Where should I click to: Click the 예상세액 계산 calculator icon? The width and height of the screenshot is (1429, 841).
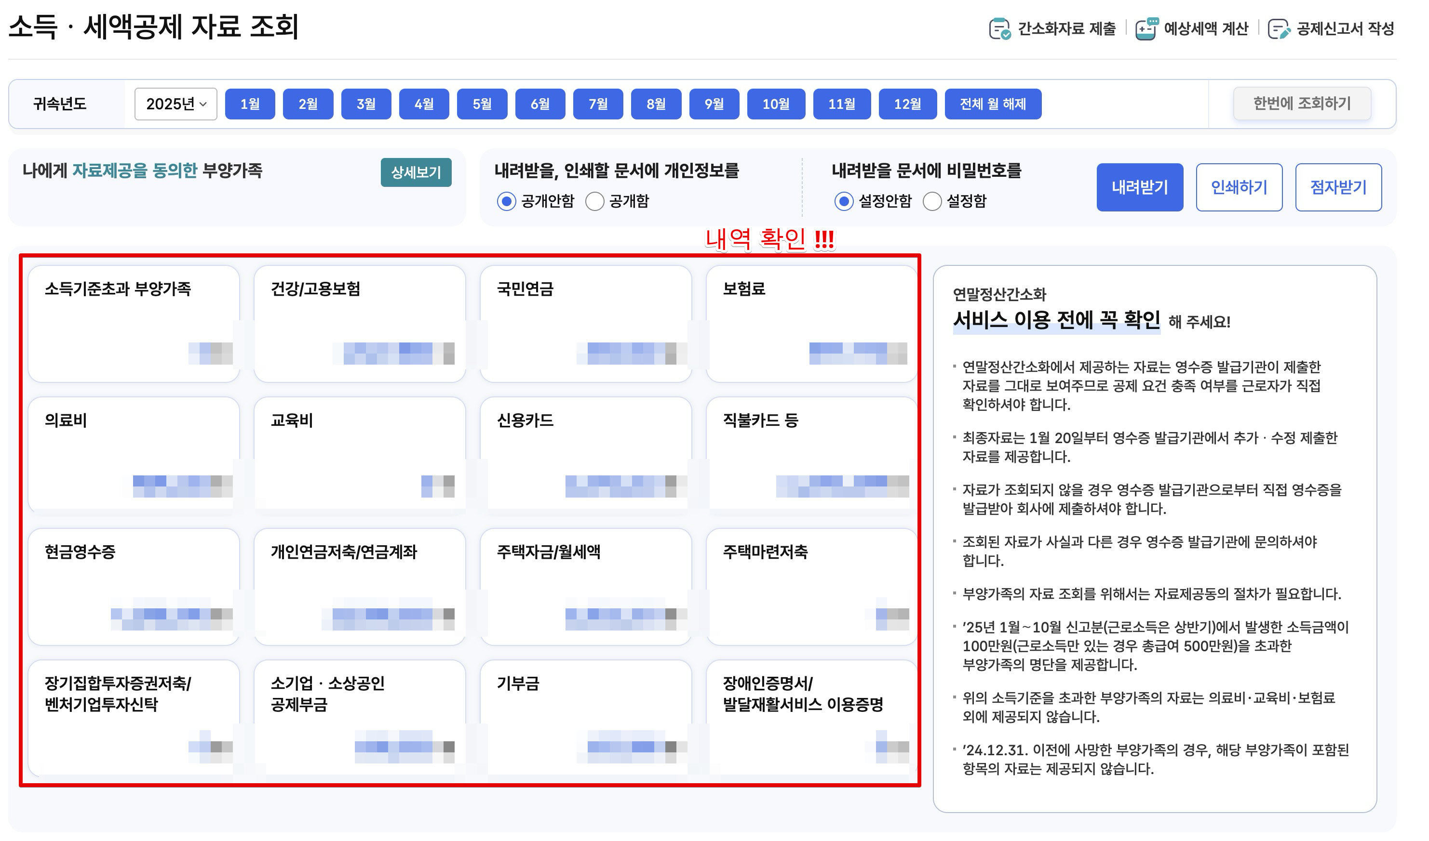(x=1146, y=29)
